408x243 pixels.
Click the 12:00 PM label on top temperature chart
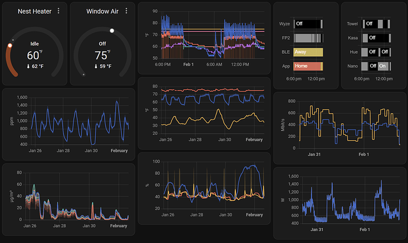(240, 64)
